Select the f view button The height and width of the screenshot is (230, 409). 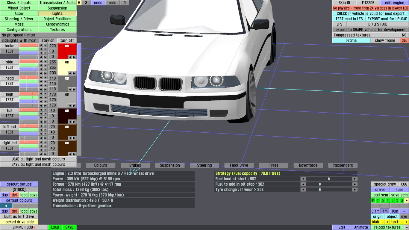point(378,200)
